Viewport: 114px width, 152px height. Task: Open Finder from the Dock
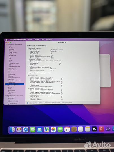coord(12,130)
